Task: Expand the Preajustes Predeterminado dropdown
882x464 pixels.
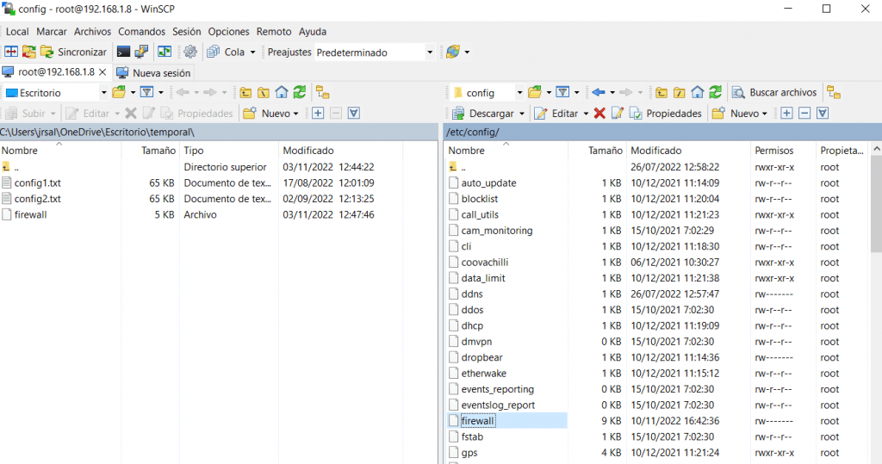Action: point(430,53)
